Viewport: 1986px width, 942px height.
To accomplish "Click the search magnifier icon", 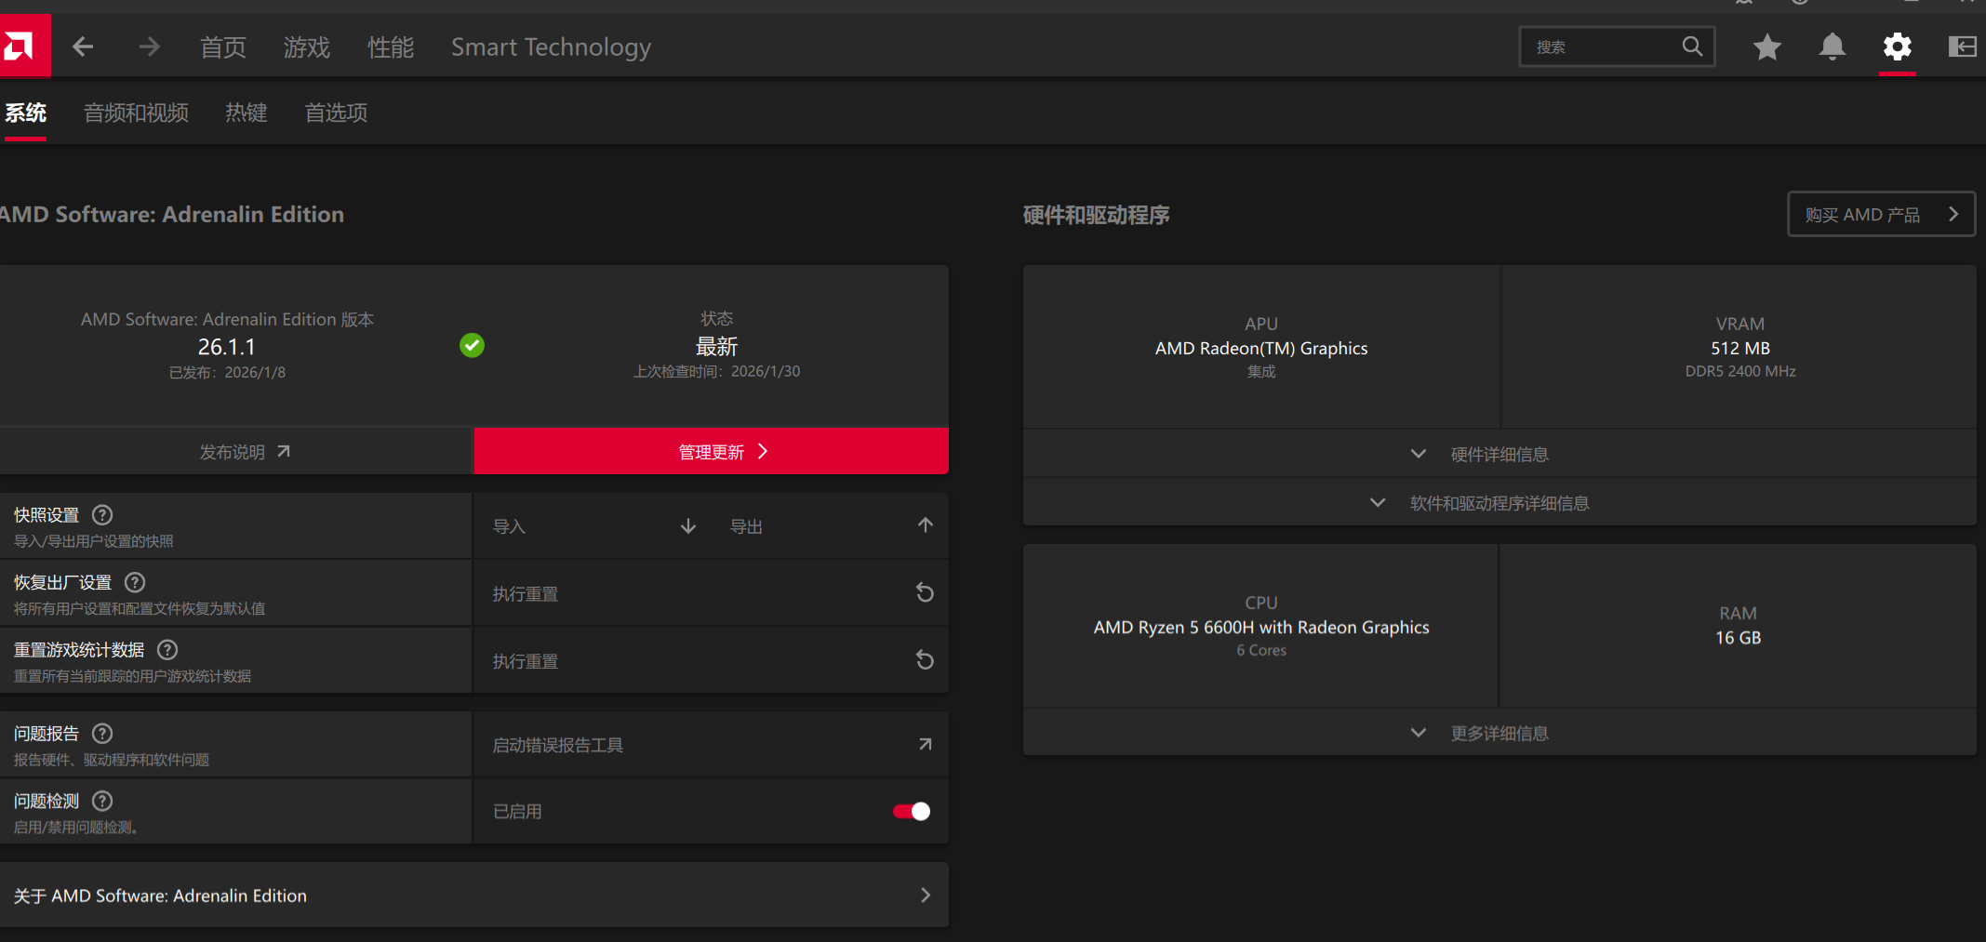I will [x=1692, y=46].
